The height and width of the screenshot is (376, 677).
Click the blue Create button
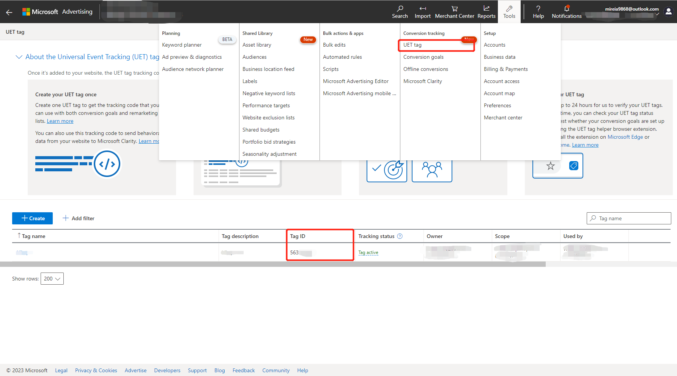32,218
